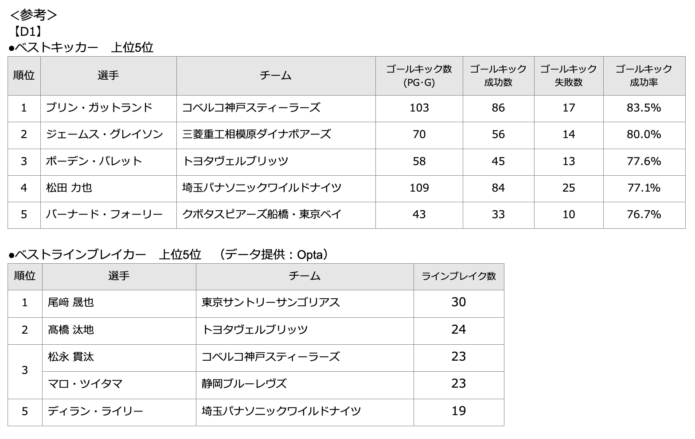Select the 松永 貫汰 name cell
The width and height of the screenshot is (695, 439).
coord(71,357)
